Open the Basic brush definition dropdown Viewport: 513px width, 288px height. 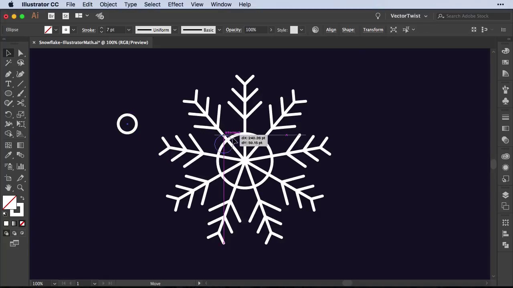(x=219, y=30)
